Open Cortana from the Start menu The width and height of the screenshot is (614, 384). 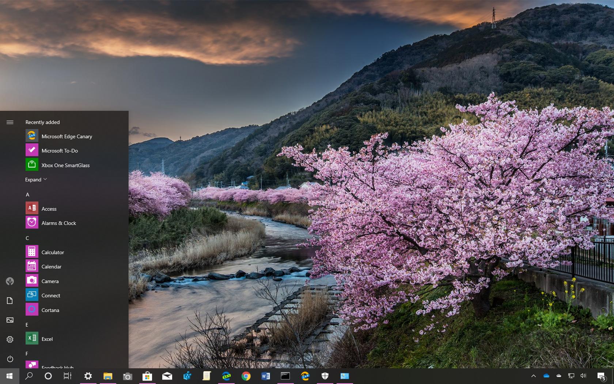(x=50, y=310)
